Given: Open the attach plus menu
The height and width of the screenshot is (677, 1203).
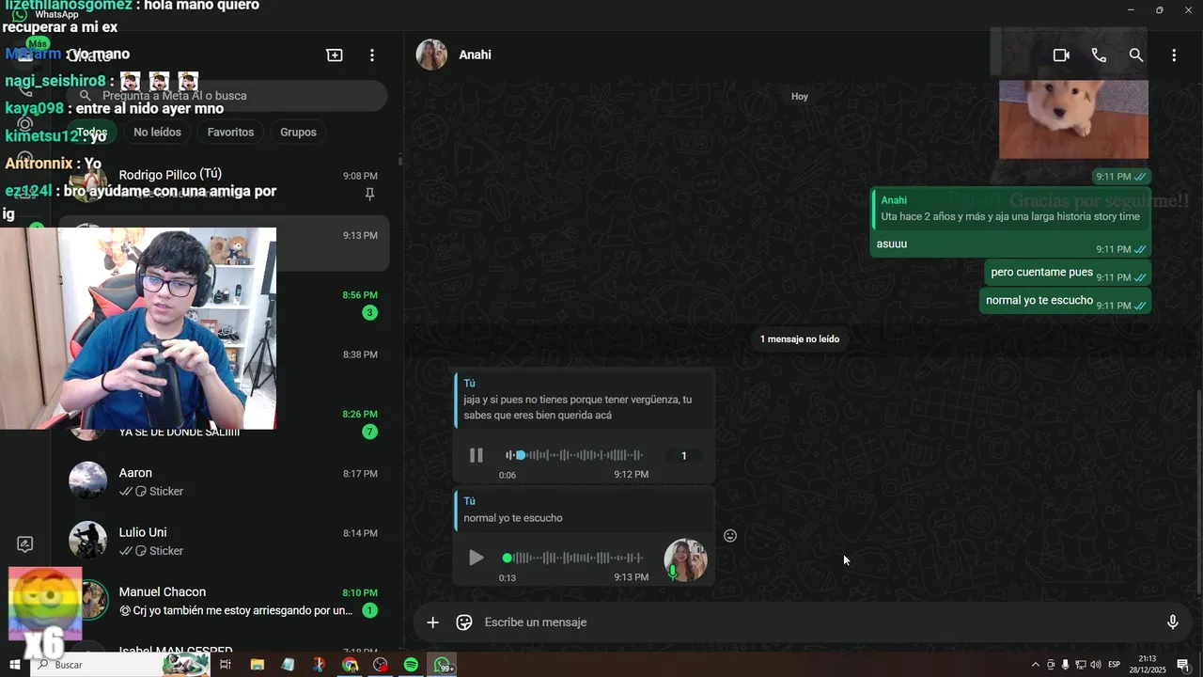Looking at the screenshot, I should 432,622.
